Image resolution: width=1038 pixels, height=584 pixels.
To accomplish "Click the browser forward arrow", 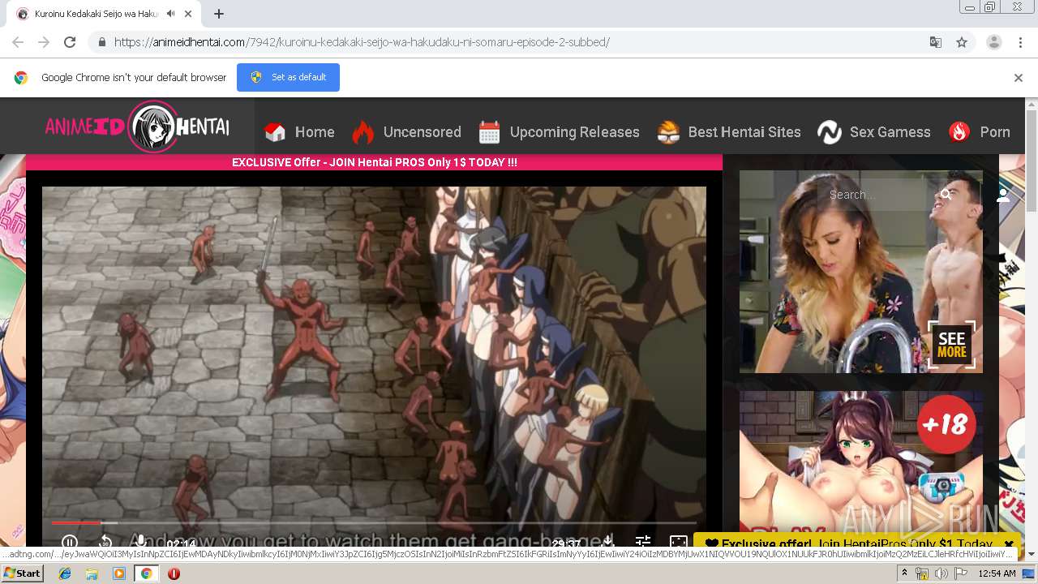I will coord(44,42).
